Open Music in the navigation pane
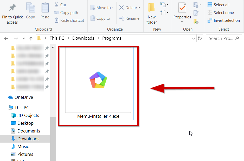The width and height of the screenshot is (244, 161). click(20, 146)
